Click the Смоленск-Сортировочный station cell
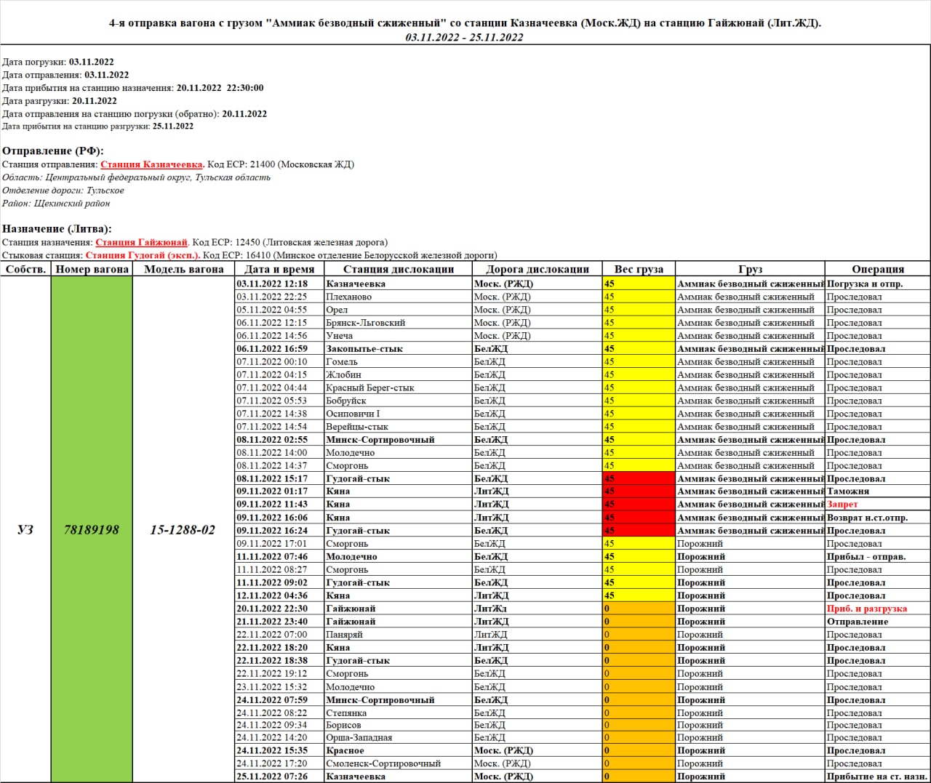Screen dimensions: 931x783 click(x=383, y=763)
